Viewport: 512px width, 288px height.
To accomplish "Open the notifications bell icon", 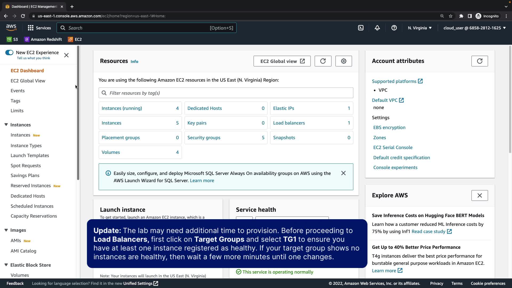I will pyautogui.click(x=377, y=28).
